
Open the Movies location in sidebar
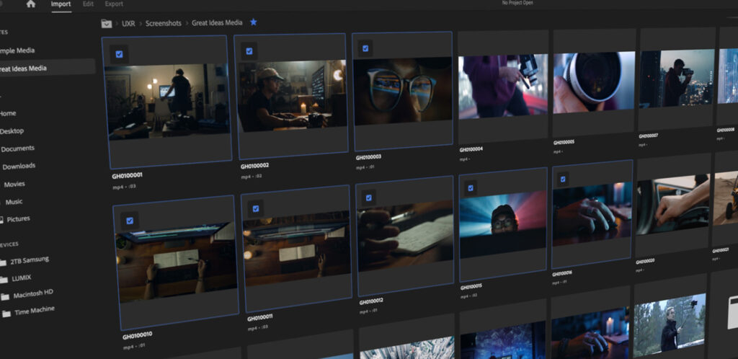coord(14,184)
